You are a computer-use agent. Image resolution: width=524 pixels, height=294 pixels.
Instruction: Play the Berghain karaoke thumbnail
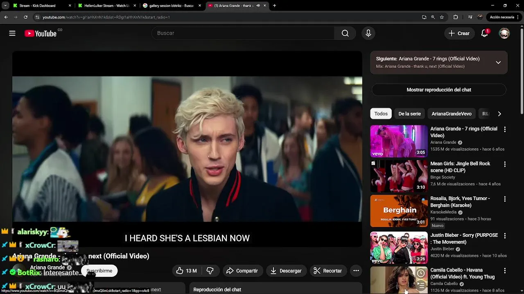[399, 211]
